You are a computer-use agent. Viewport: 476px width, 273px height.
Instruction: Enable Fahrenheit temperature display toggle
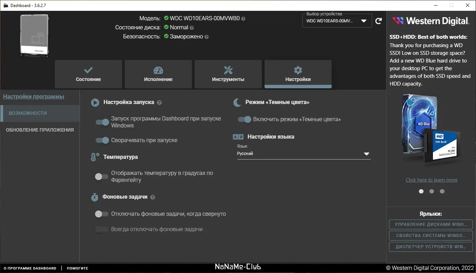[x=102, y=177]
